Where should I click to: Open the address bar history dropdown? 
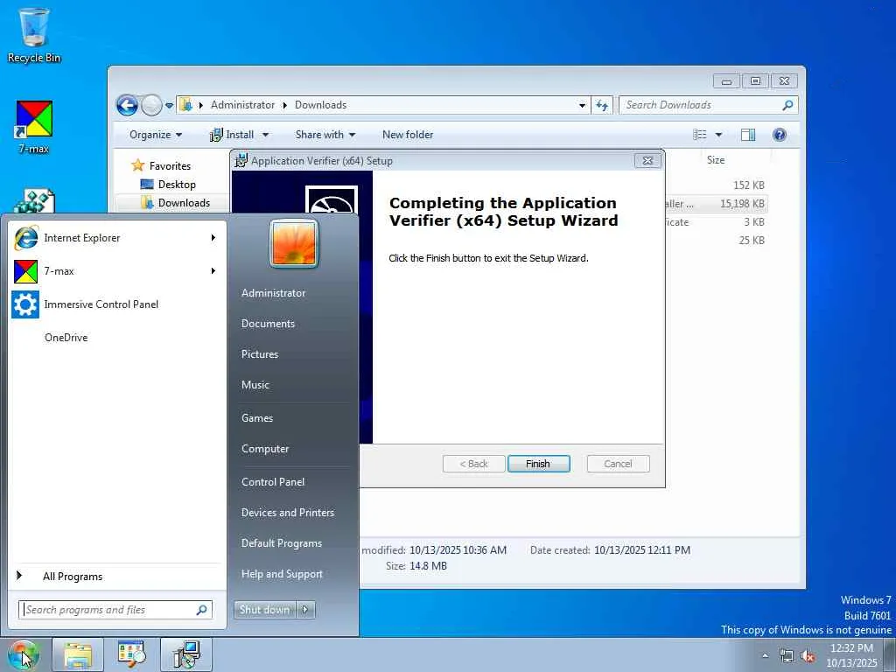point(582,105)
